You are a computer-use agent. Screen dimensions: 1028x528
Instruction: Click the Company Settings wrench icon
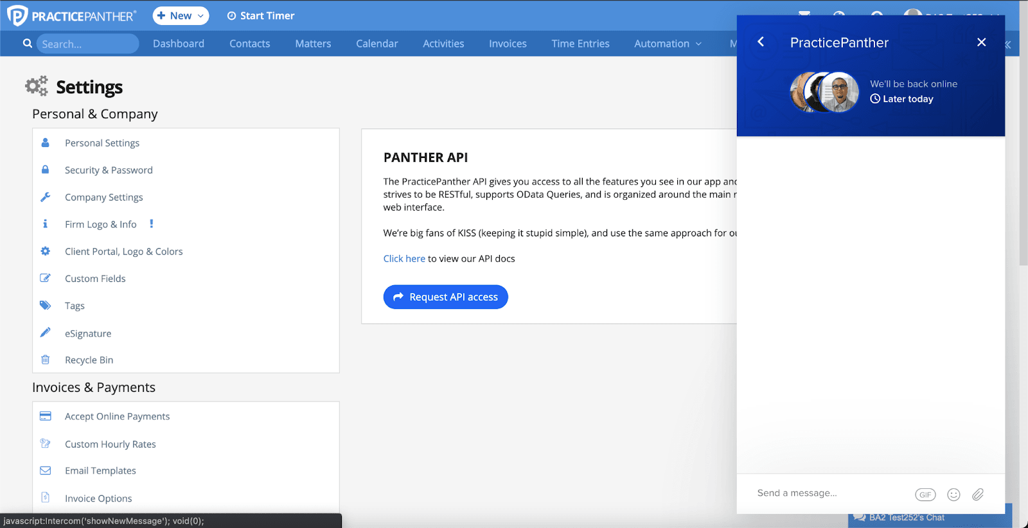45,197
